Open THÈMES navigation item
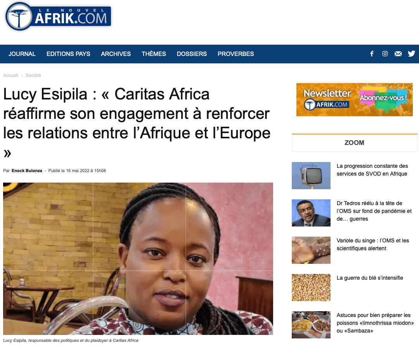 pyautogui.click(x=154, y=54)
